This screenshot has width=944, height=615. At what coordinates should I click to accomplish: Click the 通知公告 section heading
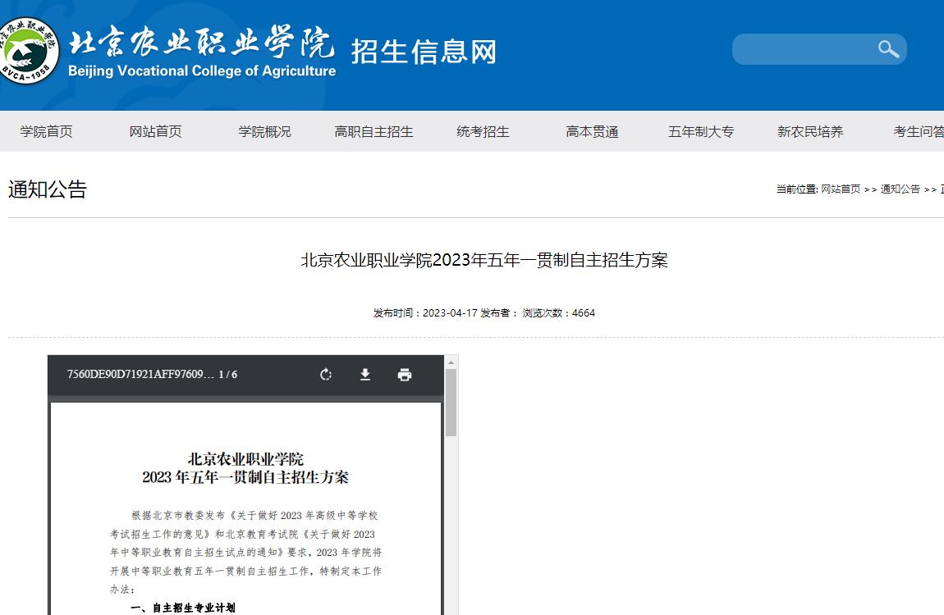48,189
